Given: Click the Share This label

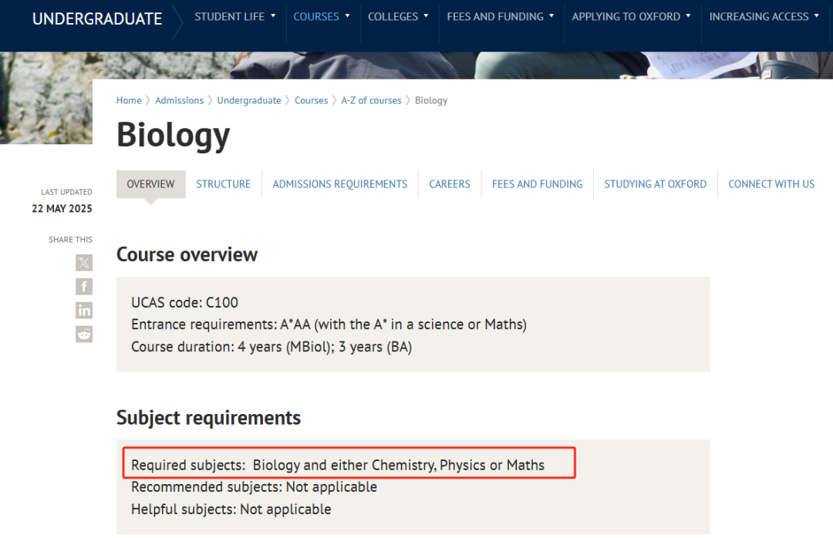Looking at the screenshot, I should click(70, 240).
